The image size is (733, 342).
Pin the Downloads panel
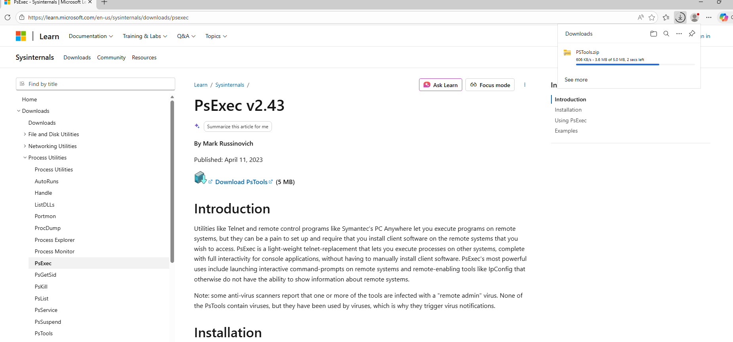pyautogui.click(x=692, y=34)
